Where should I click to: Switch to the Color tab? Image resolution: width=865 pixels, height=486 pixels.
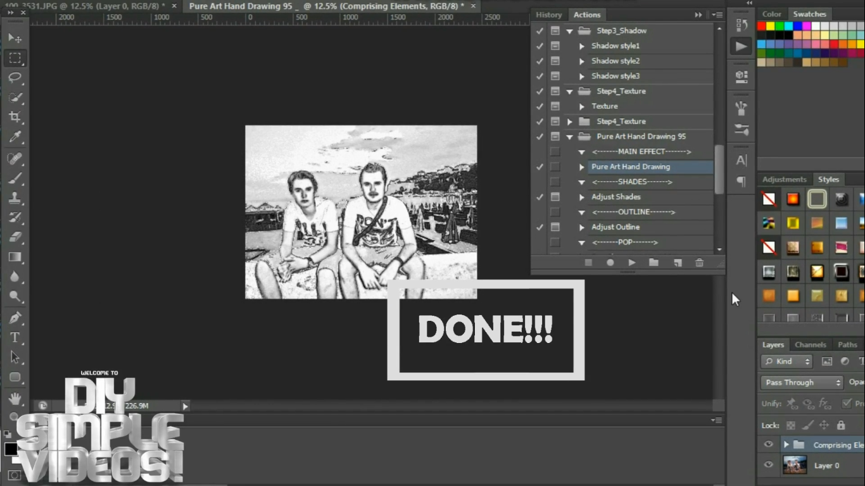tap(771, 14)
